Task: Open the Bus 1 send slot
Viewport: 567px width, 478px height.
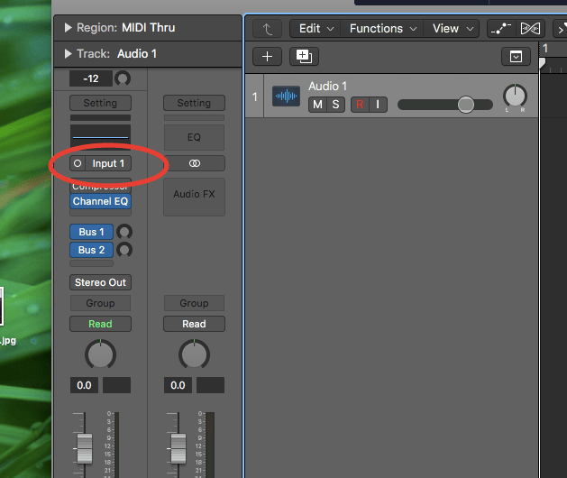Action: pyautogui.click(x=91, y=232)
